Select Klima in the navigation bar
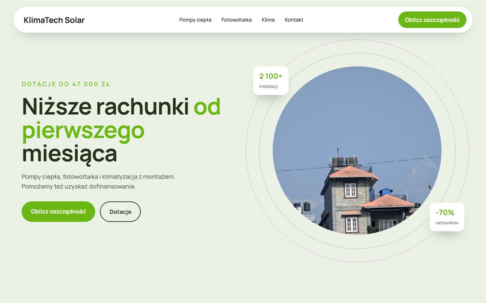The image size is (486, 303). (x=268, y=20)
